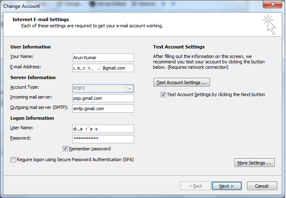Click the Outgoing mail server (SMTP) field
286x198 pixels.
point(103,109)
